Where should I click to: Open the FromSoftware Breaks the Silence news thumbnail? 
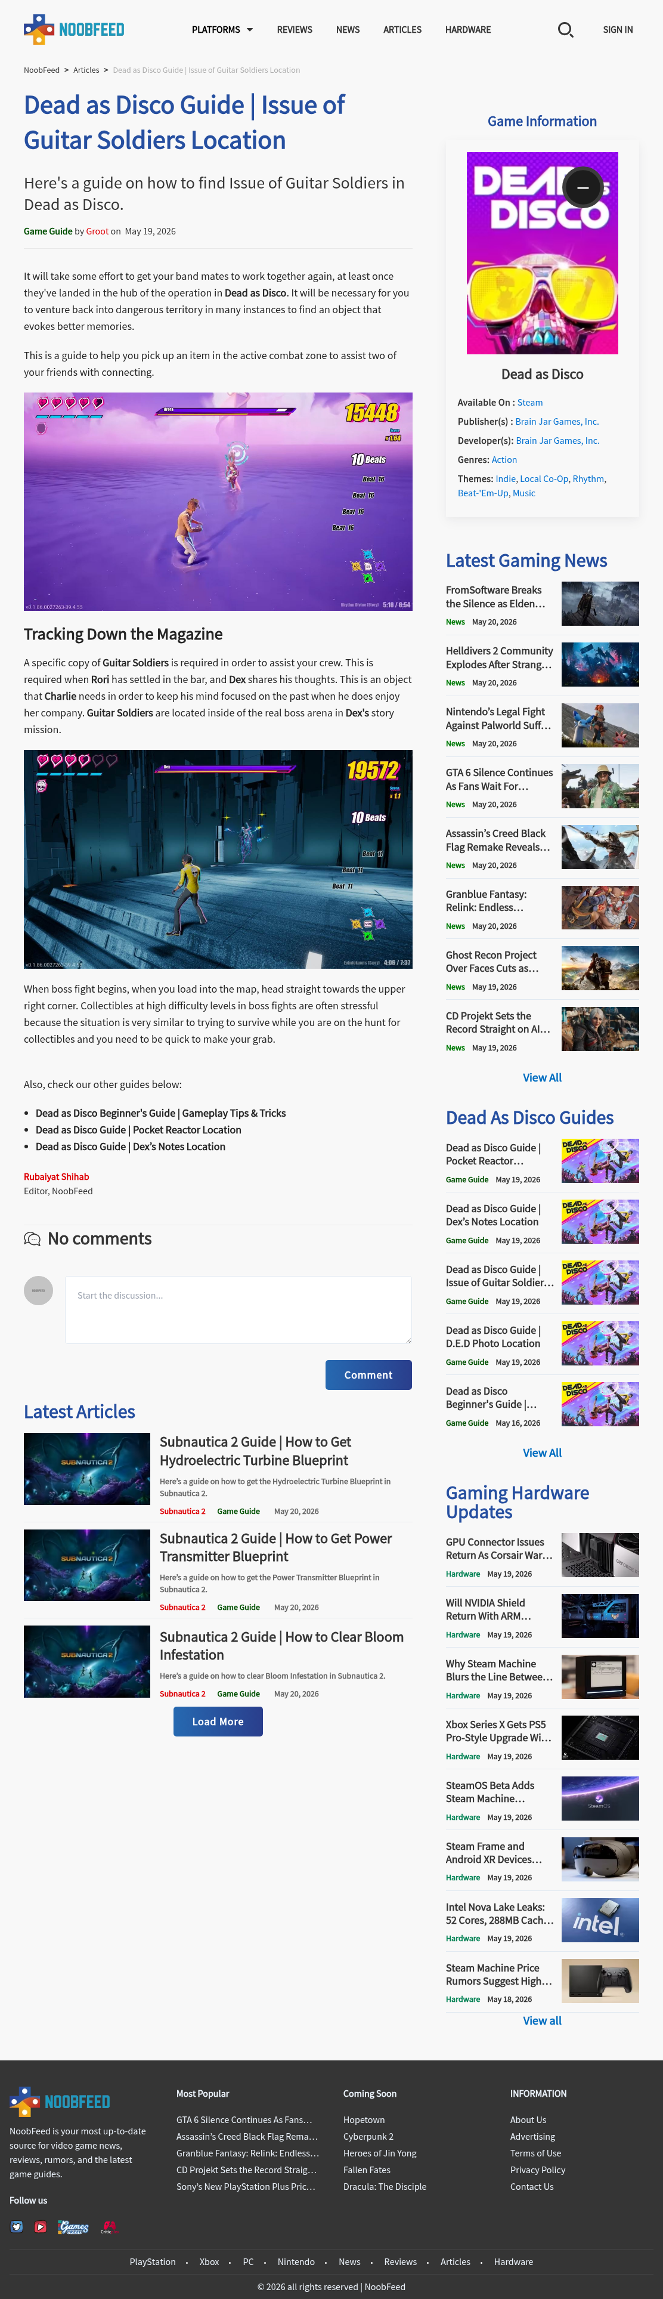click(x=600, y=603)
